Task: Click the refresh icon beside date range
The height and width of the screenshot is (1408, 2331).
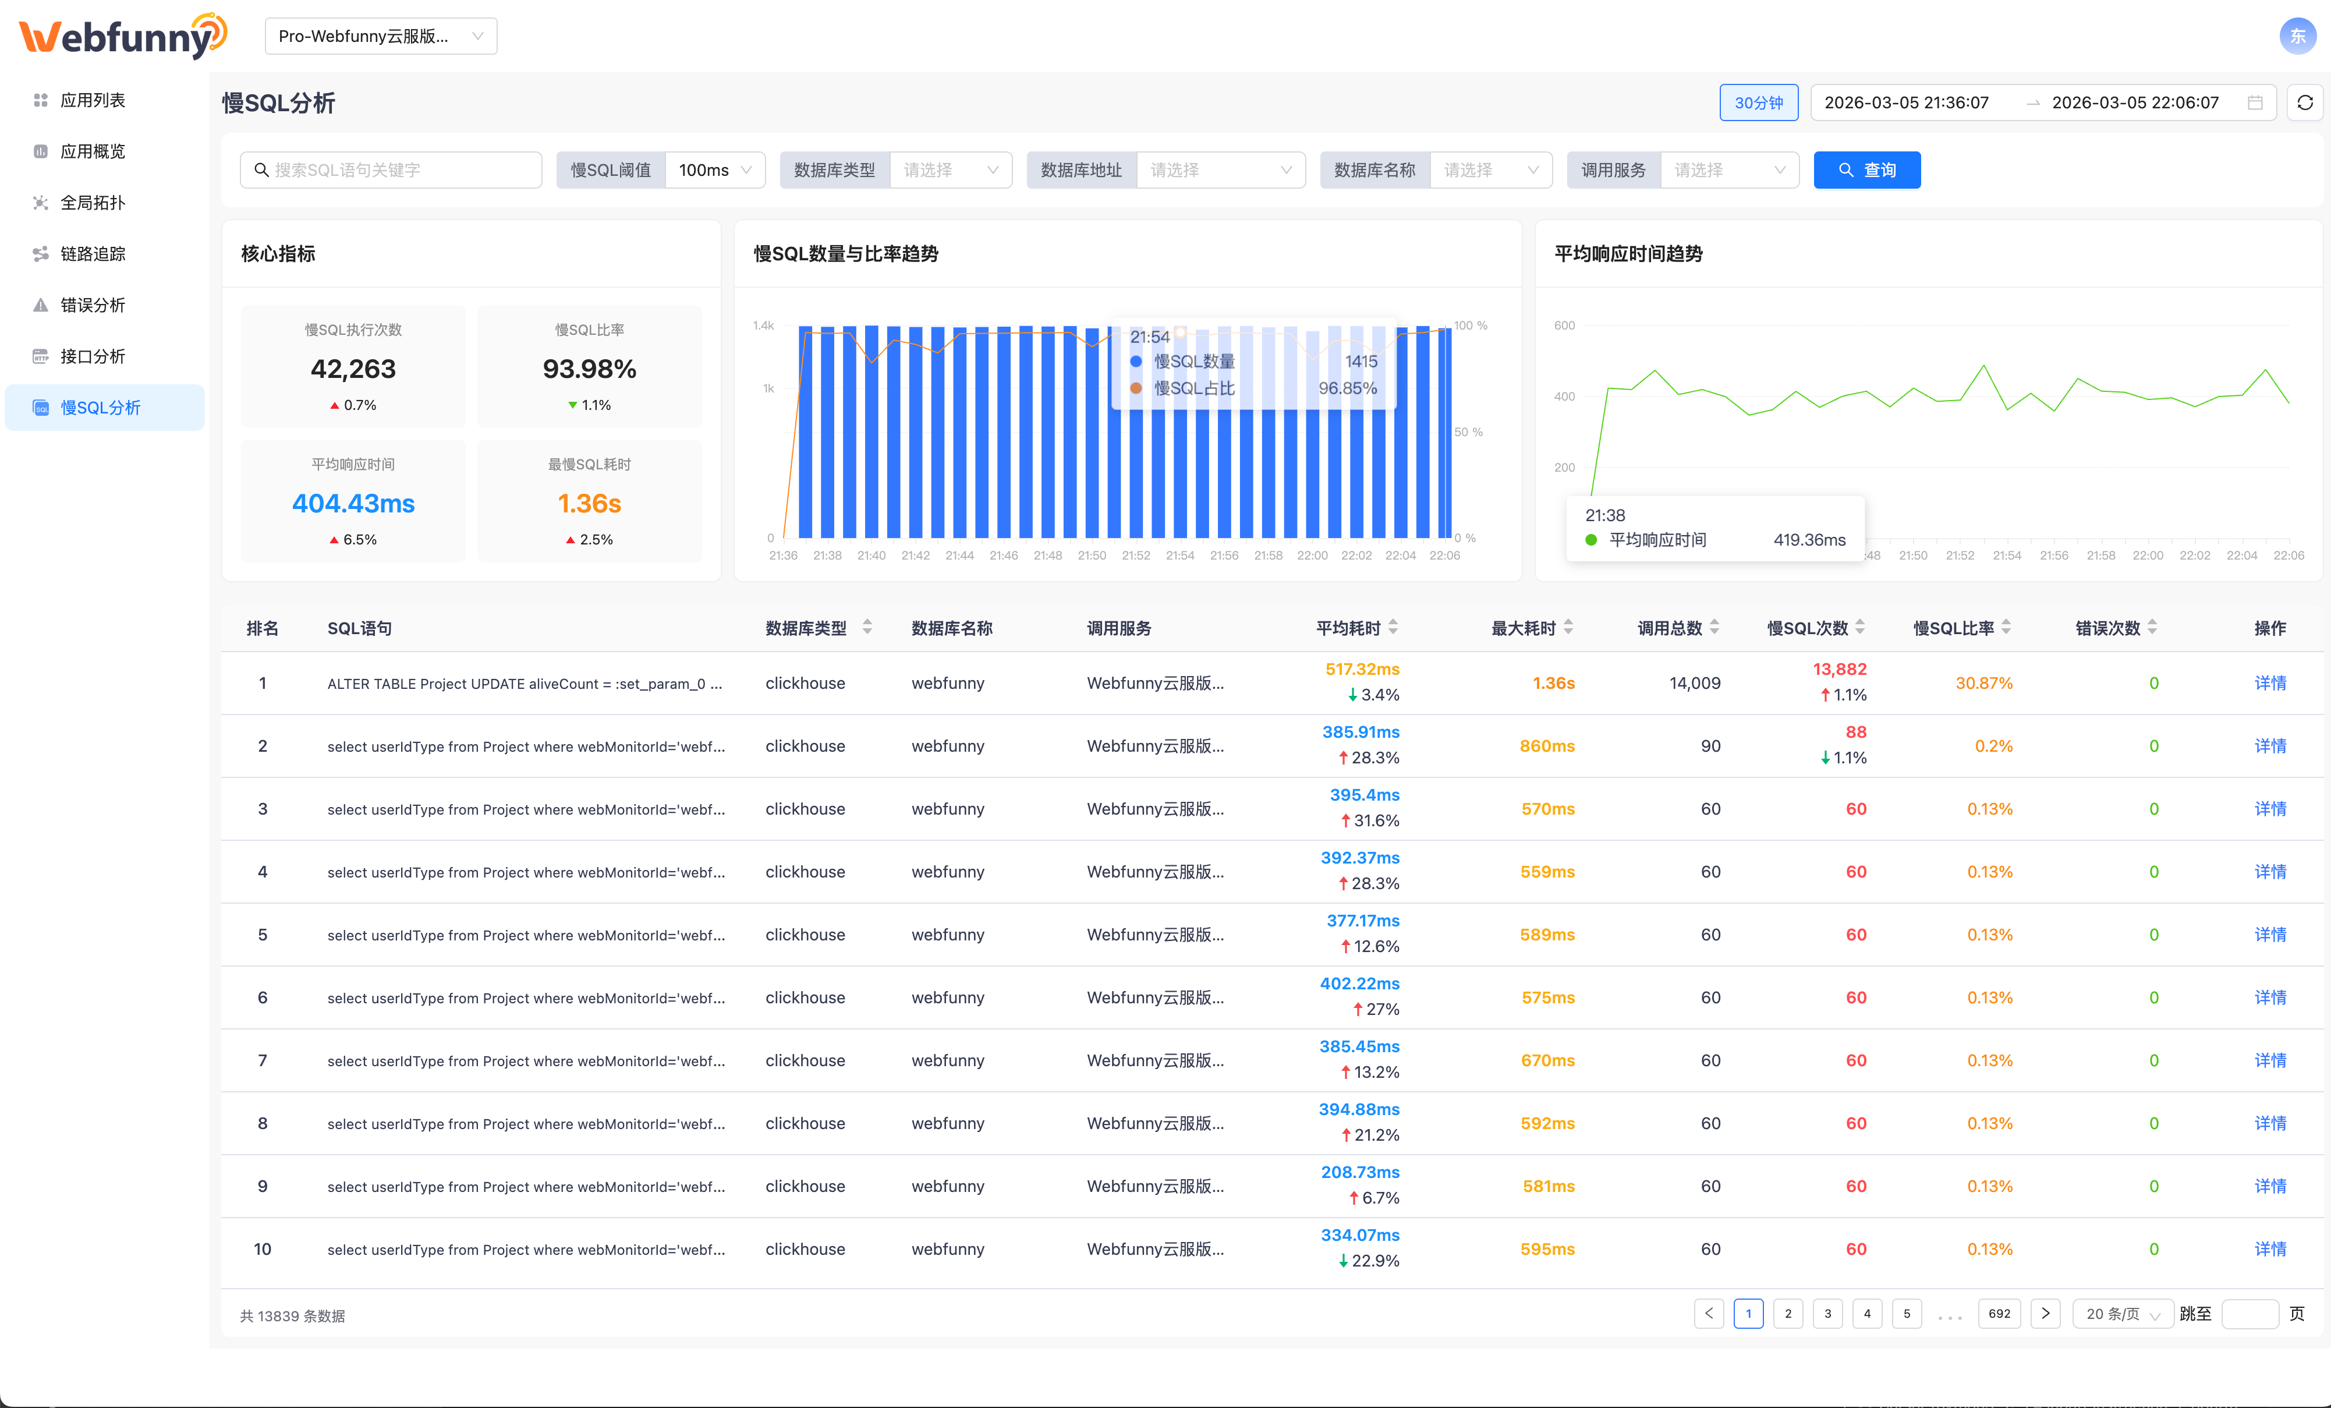Action: [2304, 102]
